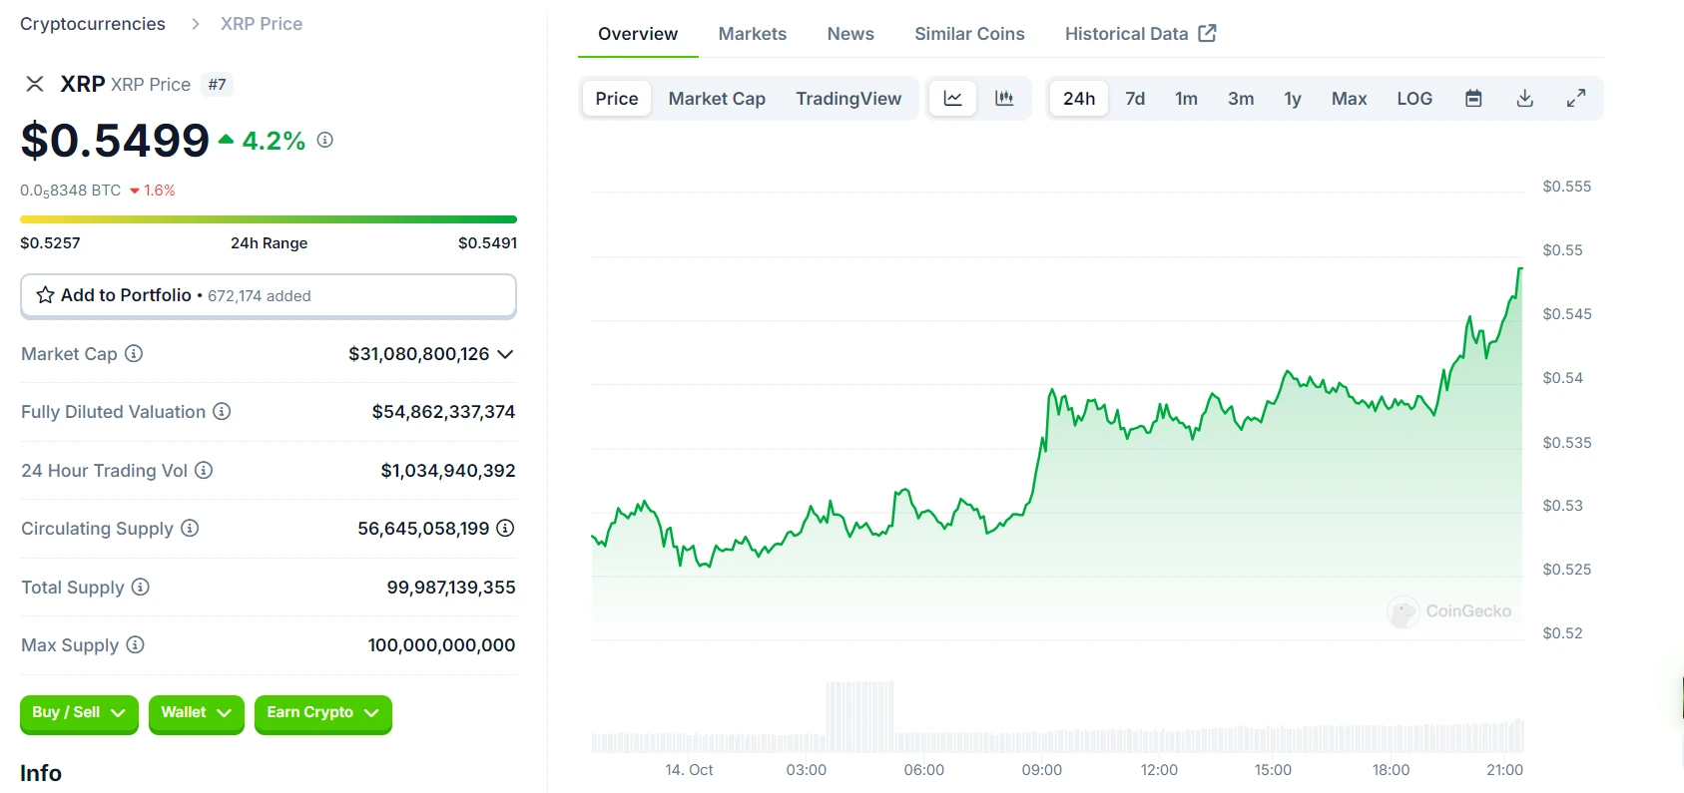This screenshot has height=793, width=1684.
Task: Click Add to Portfolio button
Action: pyautogui.click(x=269, y=295)
